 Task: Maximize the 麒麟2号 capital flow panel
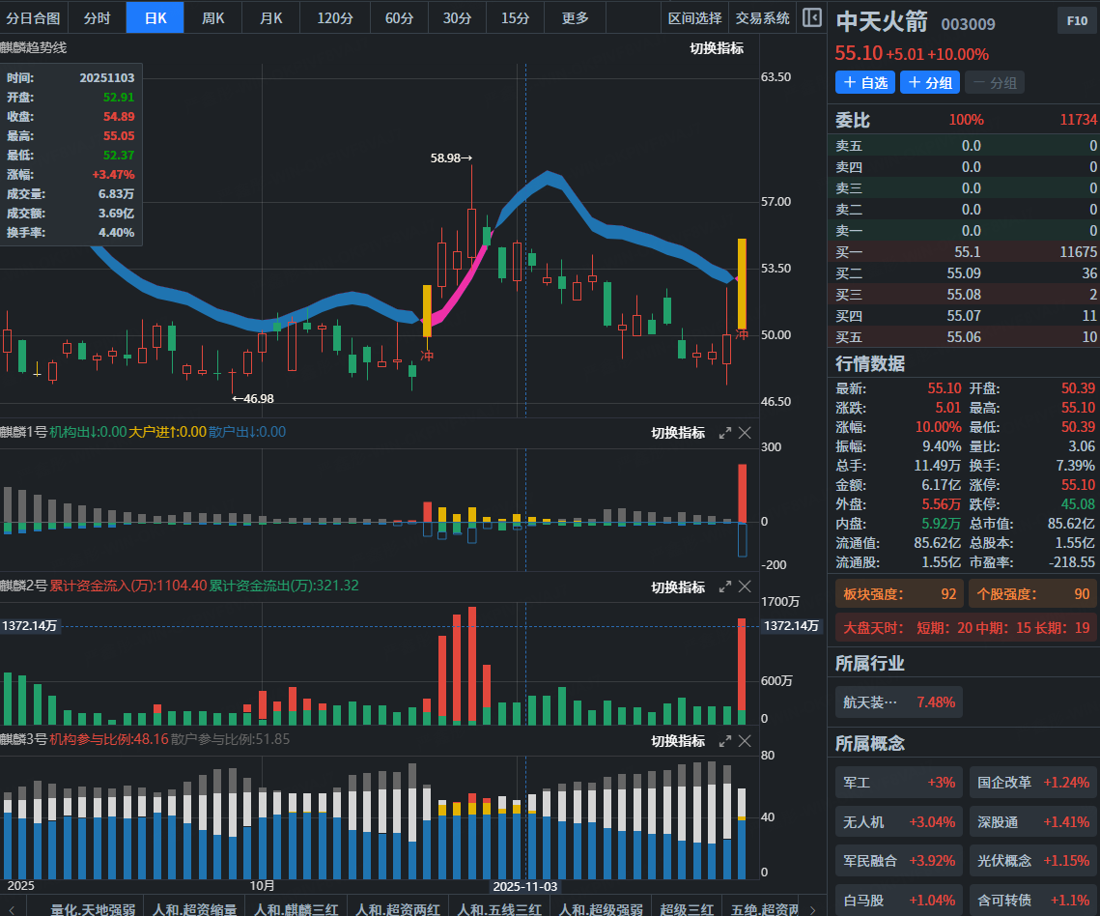[725, 587]
